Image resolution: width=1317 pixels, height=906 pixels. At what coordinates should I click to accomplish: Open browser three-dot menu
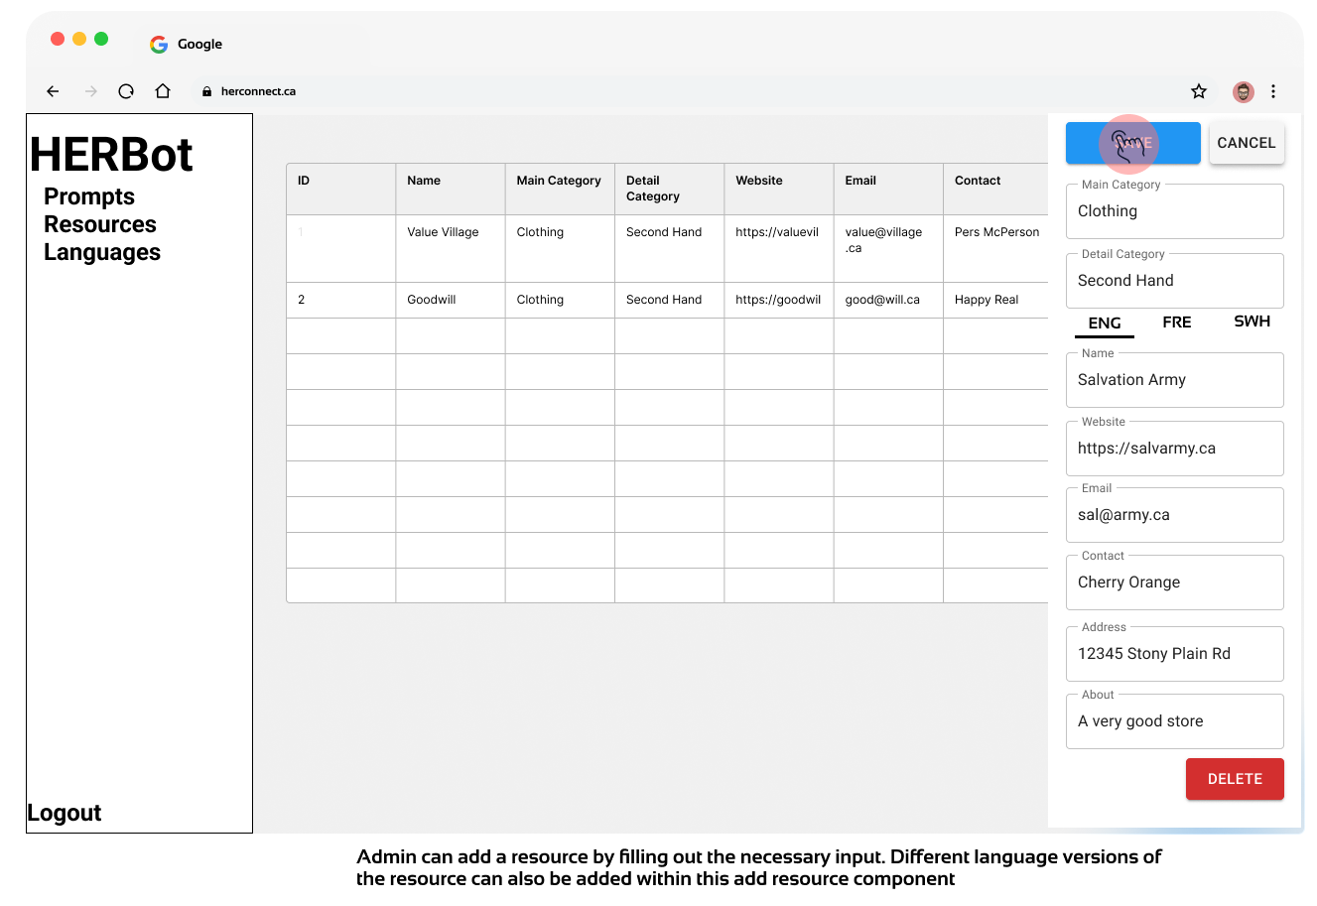coord(1273,91)
